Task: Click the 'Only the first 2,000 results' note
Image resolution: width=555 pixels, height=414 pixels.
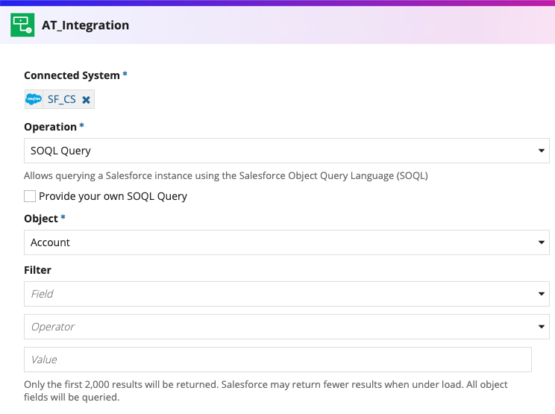Action: (266, 391)
